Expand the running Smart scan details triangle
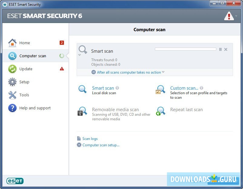 (x=79, y=55)
